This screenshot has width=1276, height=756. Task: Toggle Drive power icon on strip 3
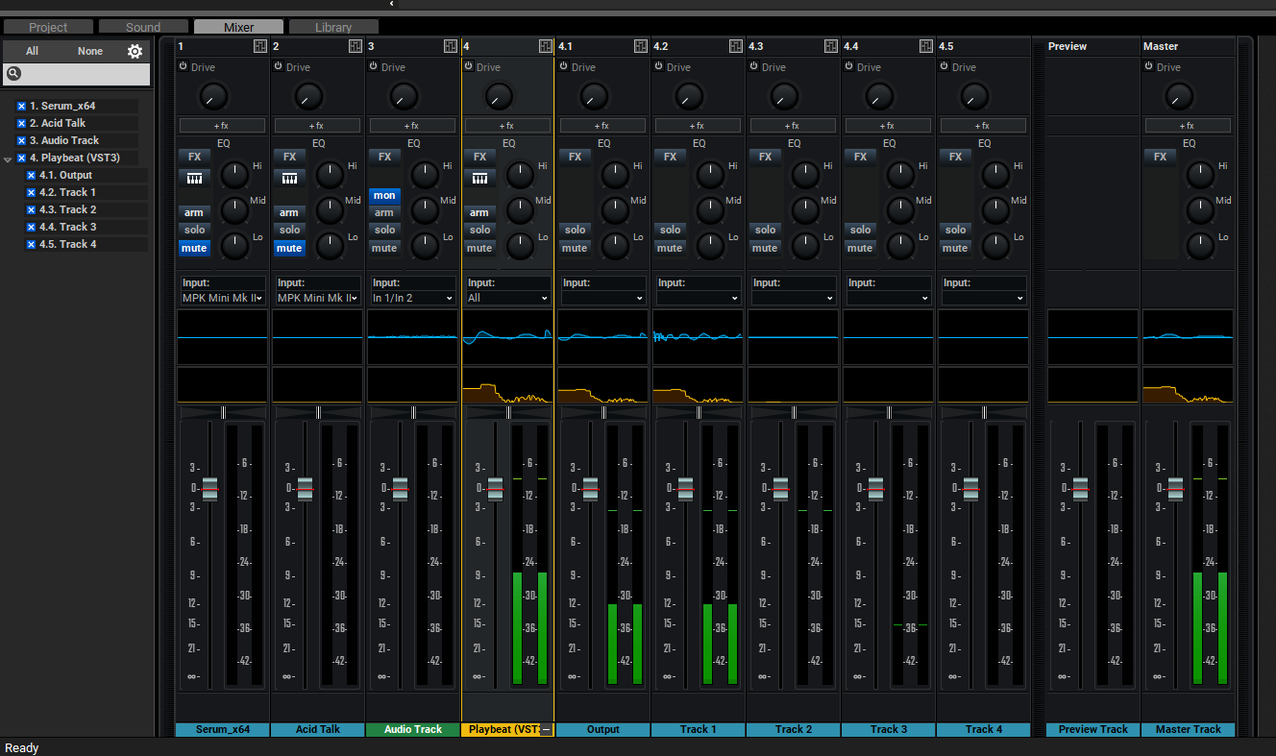click(373, 66)
